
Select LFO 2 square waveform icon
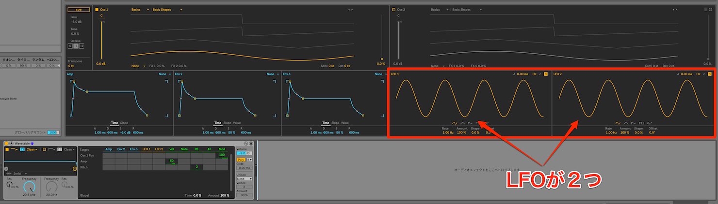point(641,123)
